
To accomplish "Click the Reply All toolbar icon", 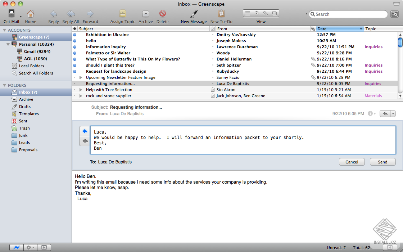I will (71, 14).
